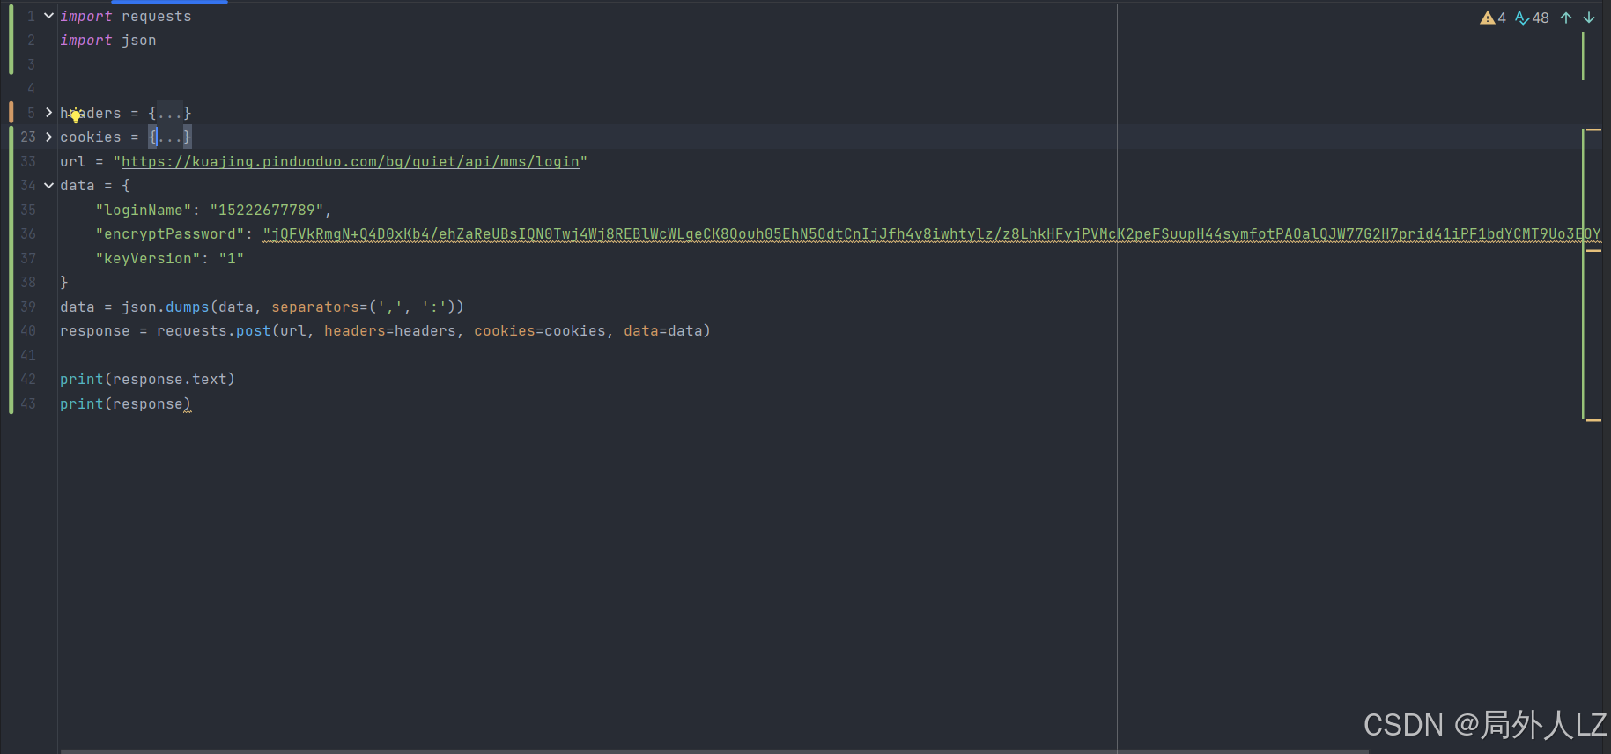Collapse the data dictionary at line 34

(48, 185)
